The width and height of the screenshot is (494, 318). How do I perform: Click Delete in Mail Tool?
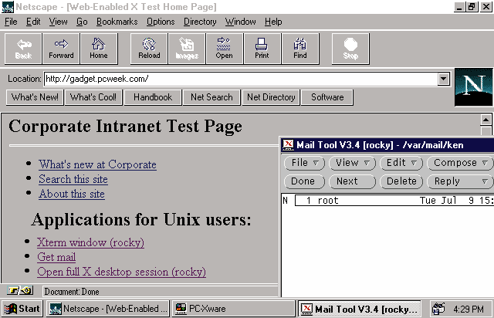(401, 181)
